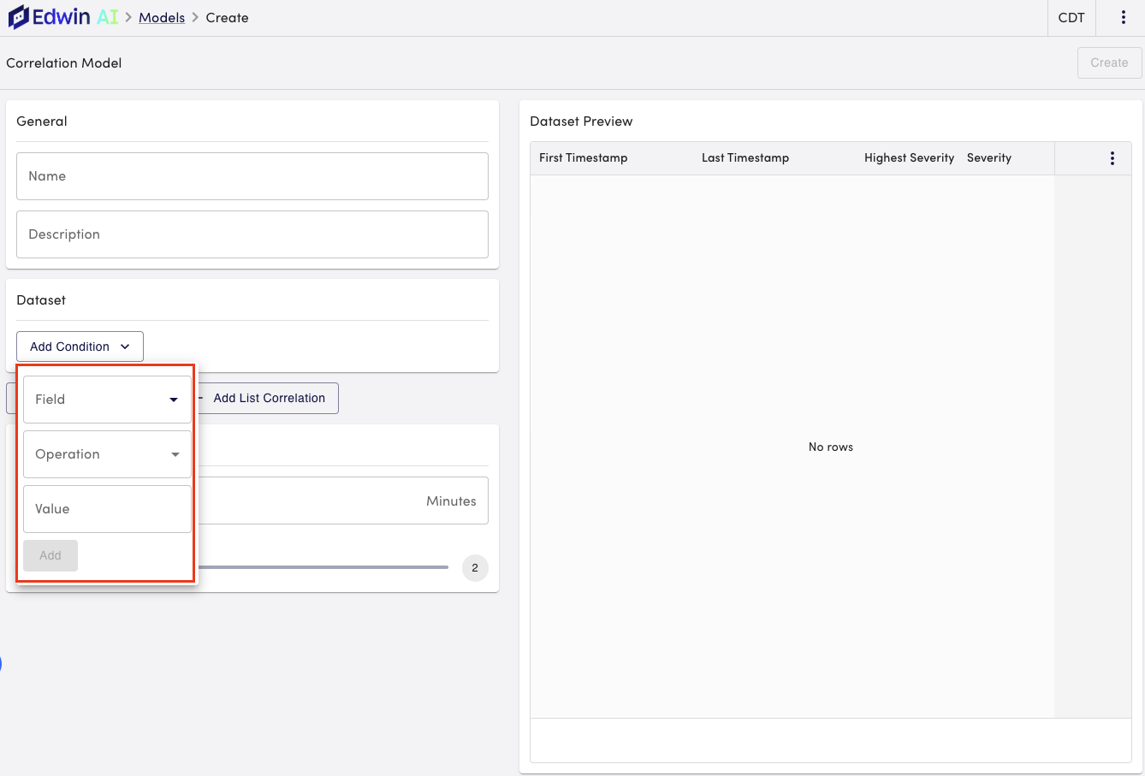
Task: Open the Operation dropdown
Action: [x=107, y=454]
